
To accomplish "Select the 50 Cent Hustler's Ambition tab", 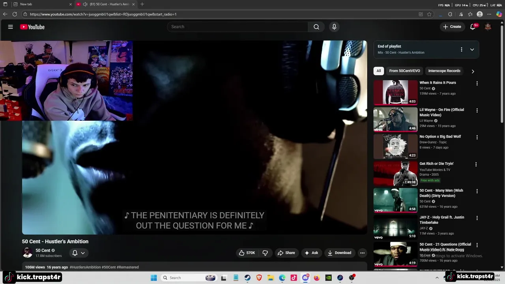I will click(x=106, y=4).
